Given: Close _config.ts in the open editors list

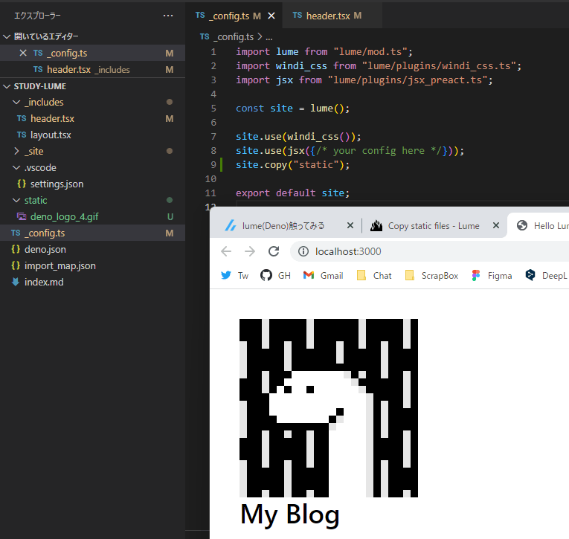Looking at the screenshot, I should pyautogui.click(x=23, y=53).
